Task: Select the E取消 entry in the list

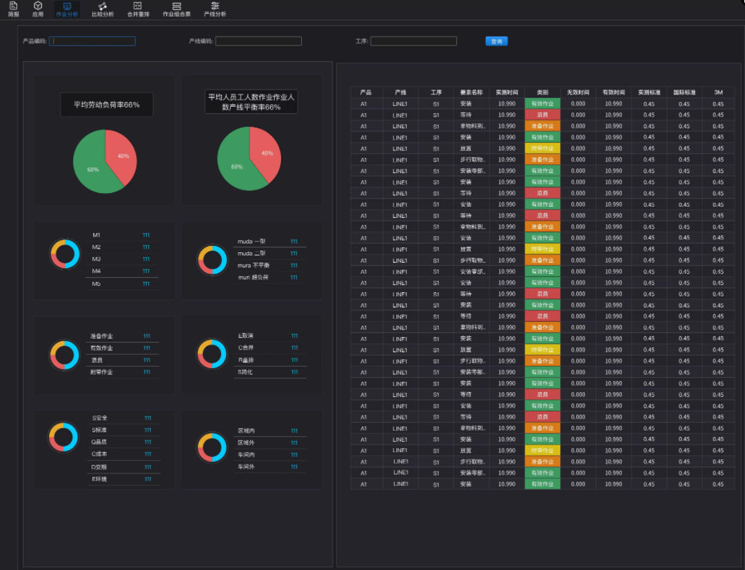Action: click(246, 336)
